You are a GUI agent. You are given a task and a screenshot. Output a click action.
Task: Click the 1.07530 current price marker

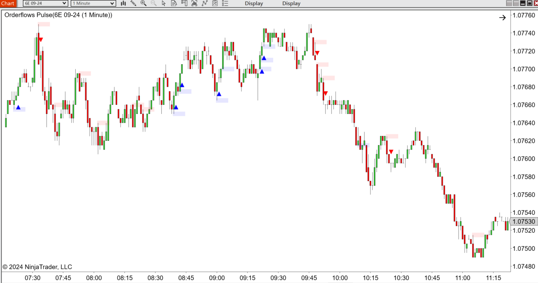(x=524, y=221)
